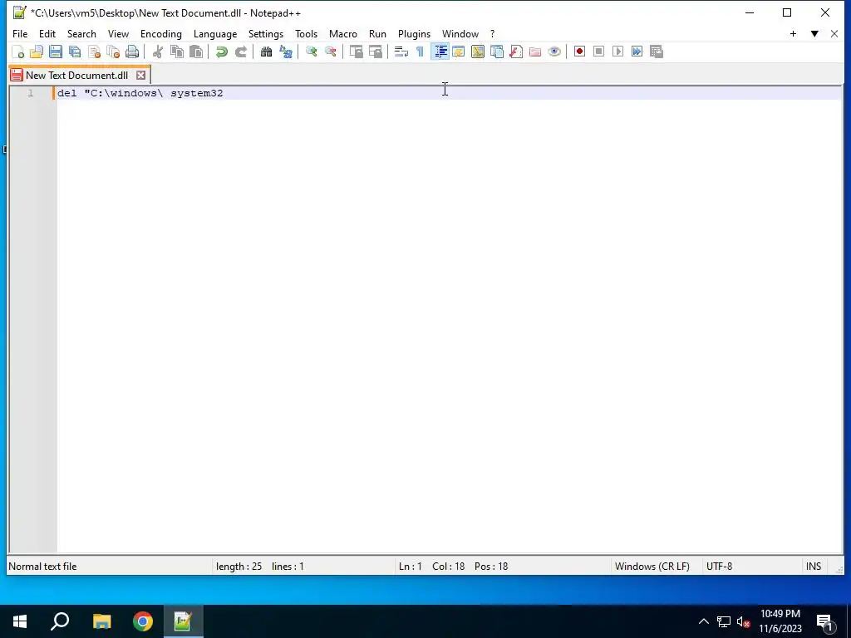
Task: Open the View menu
Action: (x=118, y=33)
